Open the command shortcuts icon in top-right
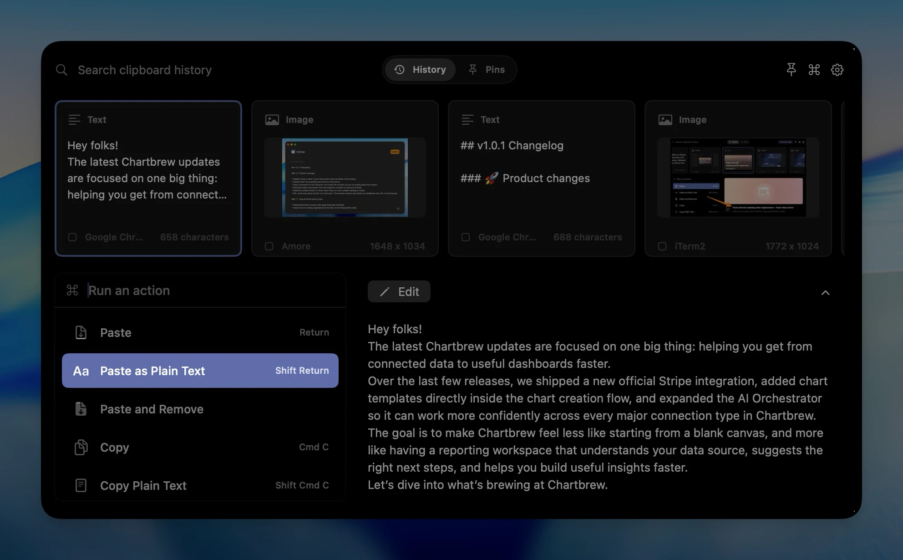The width and height of the screenshot is (903, 560). coord(814,70)
